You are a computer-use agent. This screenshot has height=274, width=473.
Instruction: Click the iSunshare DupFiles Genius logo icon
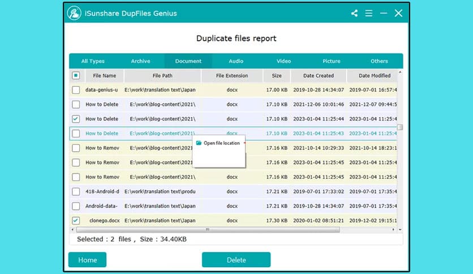74,13
